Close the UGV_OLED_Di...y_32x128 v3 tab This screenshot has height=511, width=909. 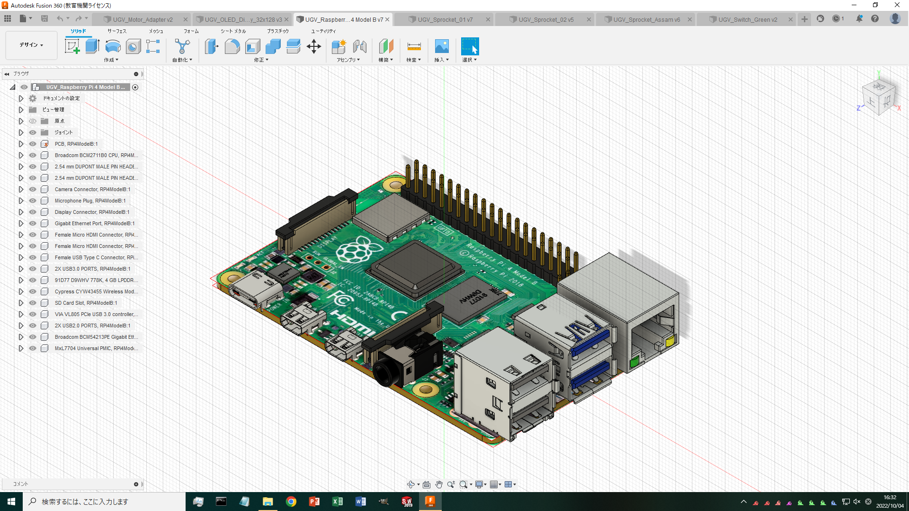[286, 19]
